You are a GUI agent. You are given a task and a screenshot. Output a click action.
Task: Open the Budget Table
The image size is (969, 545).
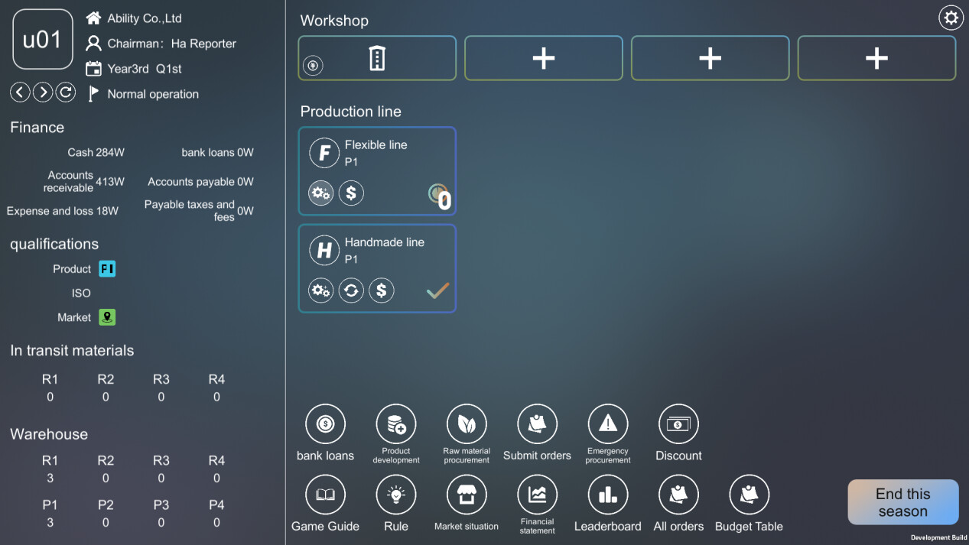point(749,495)
